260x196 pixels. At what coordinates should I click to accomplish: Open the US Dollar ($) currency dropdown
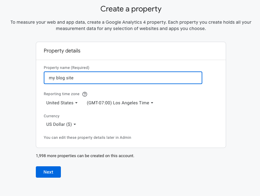pyautogui.click(x=61, y=124)
